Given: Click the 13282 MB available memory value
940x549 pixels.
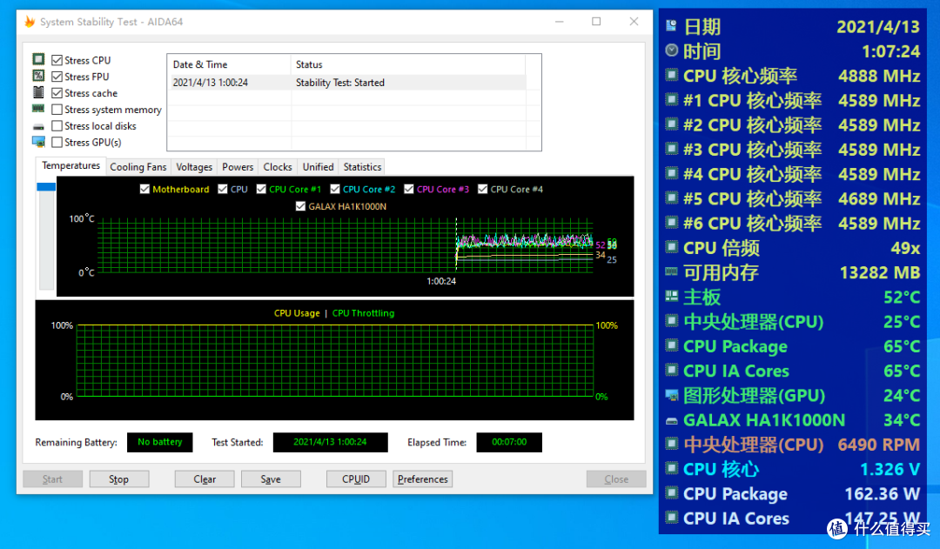Looking at the screenshot, I should coord(879,272).
